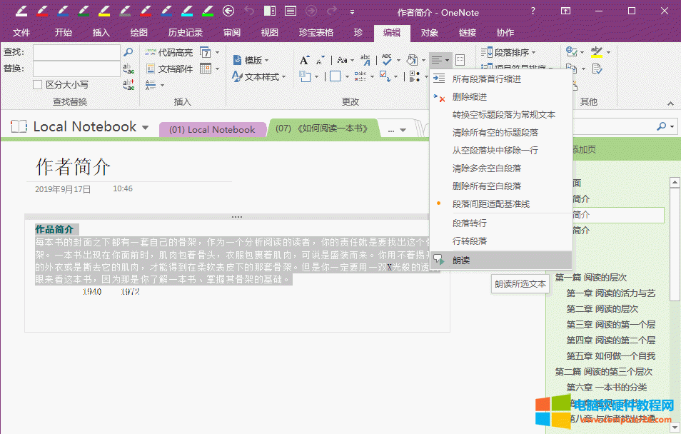Image resolution: width=681 pixels, height=434 pixels.
Task: Toggle the 区分大小写 checkbox
Action: click(x=38, y=85)
